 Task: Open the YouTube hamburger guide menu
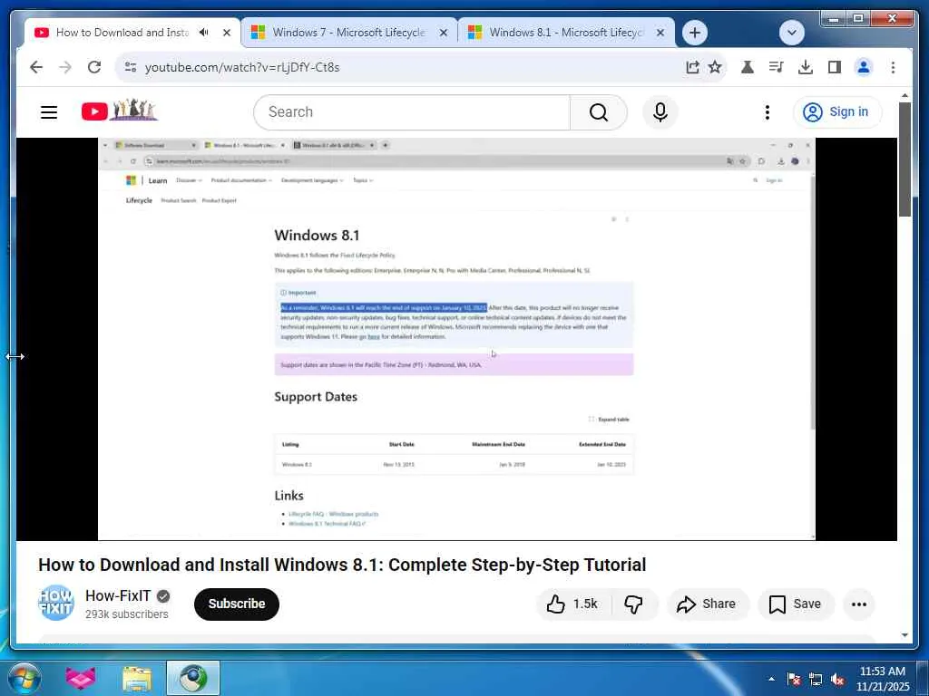coord(49,111)
